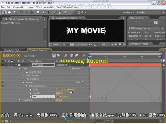Image resolution: width=166 pixels, height=124 pixels.
Task: Toggle Source Text stopwatch
Action: (27, 72)
